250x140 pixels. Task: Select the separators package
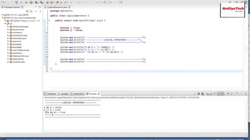[x=17, y=53]
